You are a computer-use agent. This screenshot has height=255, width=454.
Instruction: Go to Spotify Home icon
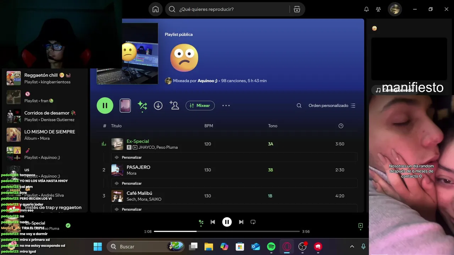[155, 9]
